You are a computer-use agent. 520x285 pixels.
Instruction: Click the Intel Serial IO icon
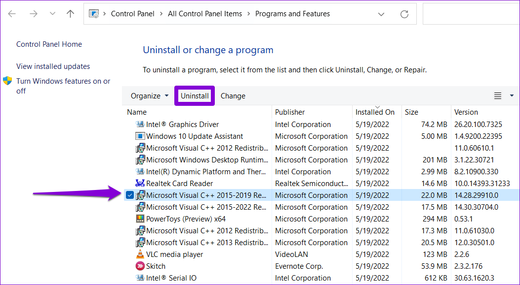pos(140,278)
